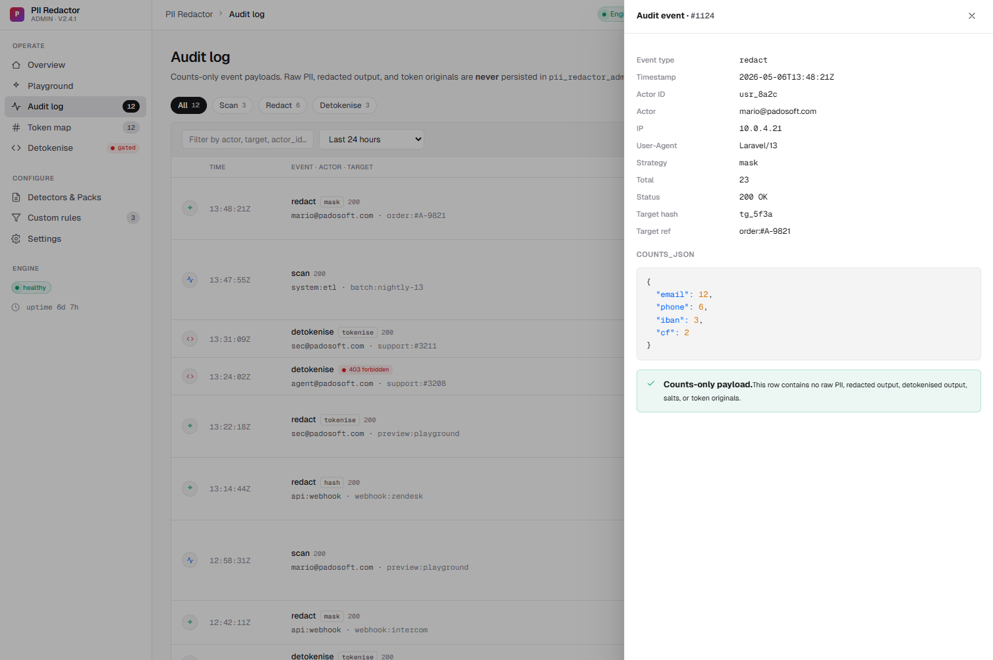Click the detokenise icon in 13:24:02Z row

(x=190, y=376)
